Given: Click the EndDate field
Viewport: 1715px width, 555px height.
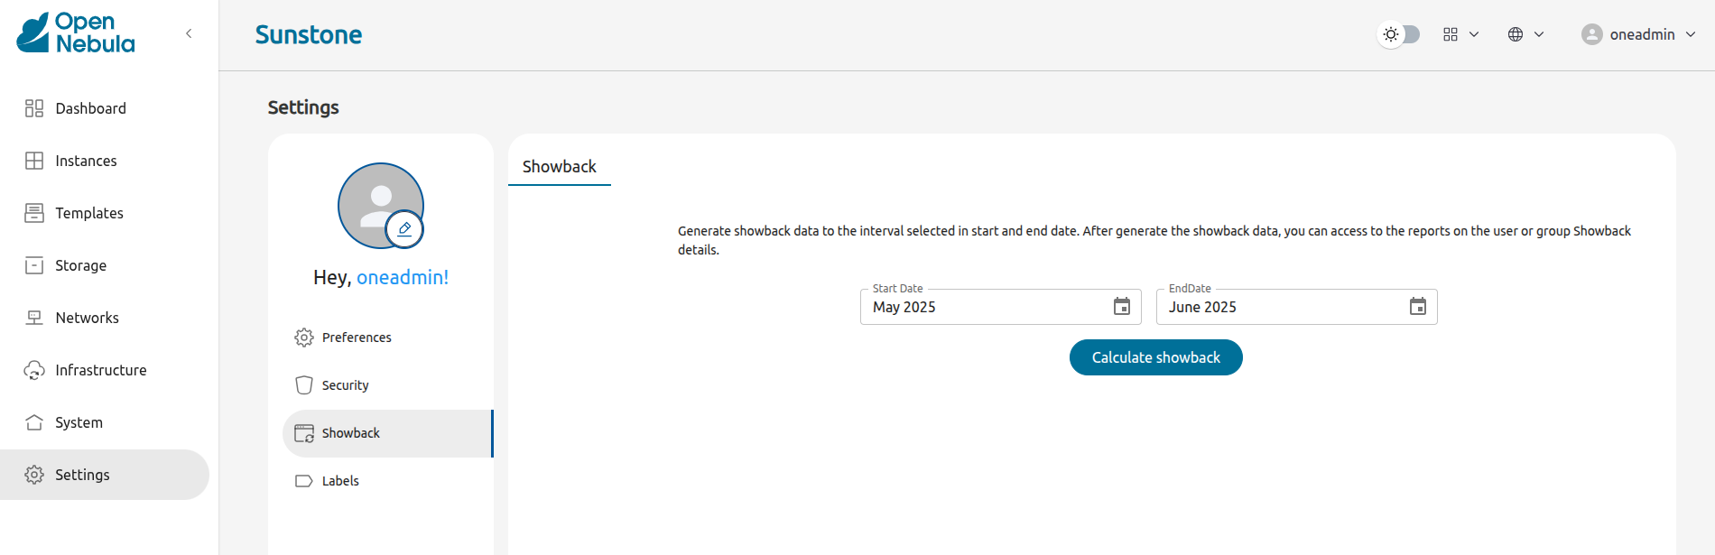Looking at the screenshot, I should [1297, 307].
